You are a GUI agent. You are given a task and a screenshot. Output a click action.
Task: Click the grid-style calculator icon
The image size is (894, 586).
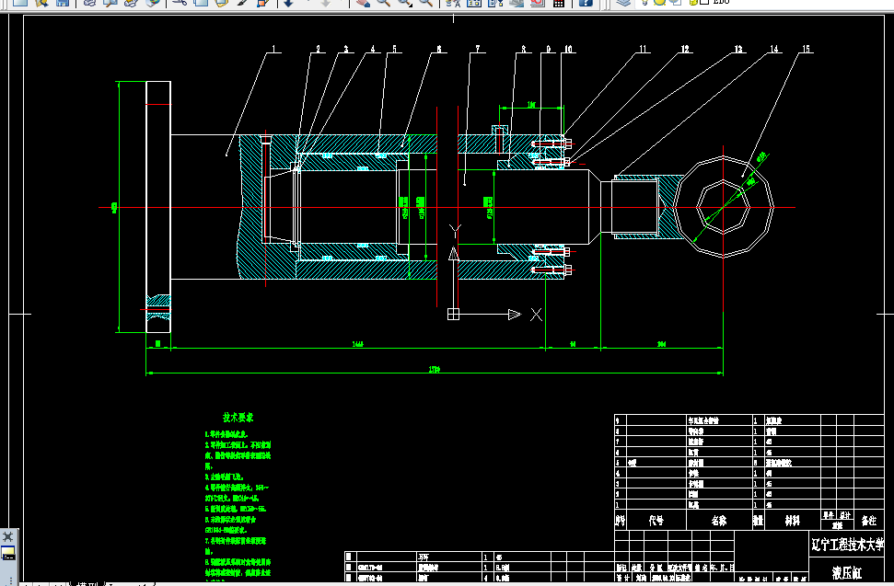tap(559, 2)
